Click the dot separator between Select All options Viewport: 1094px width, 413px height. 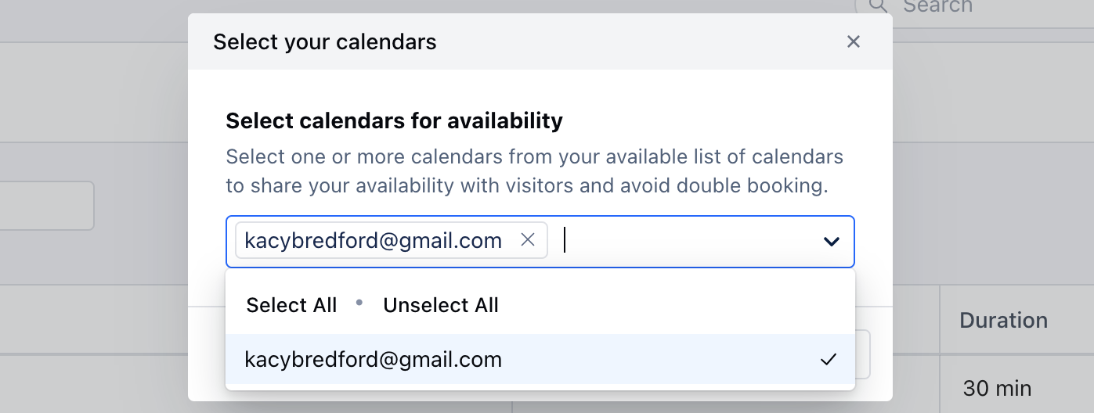359,302
